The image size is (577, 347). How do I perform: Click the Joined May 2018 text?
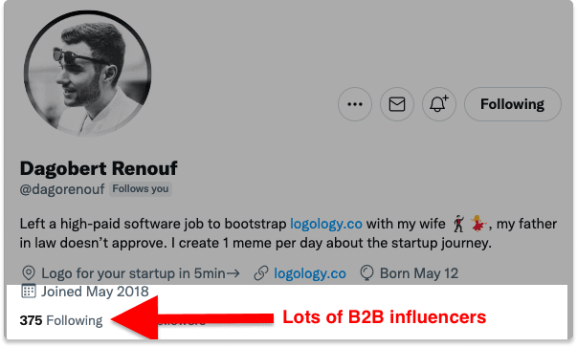(x=95, y=292)
